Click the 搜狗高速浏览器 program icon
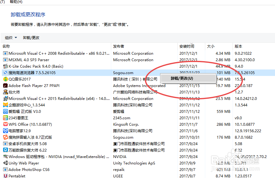275x178 pixels. coord(5,73)
